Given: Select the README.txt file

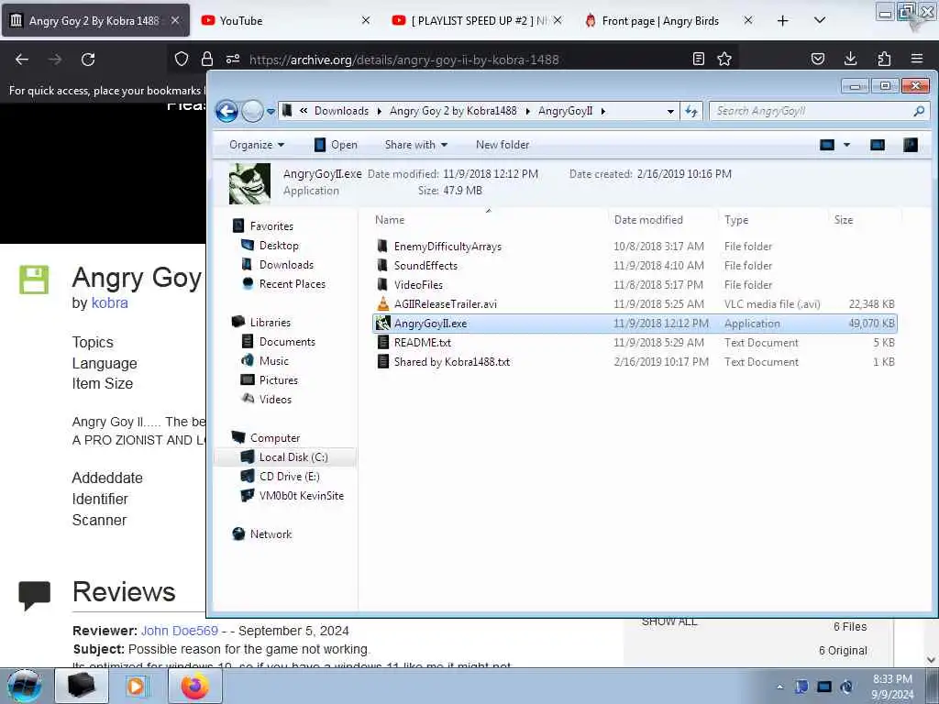Looking at the screenshot, I should coord(422,343).
